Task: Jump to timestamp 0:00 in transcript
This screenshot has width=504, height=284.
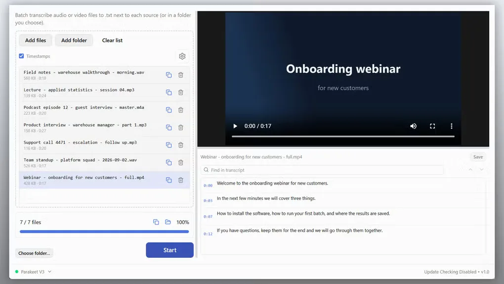Action: pyautogui.click(x=208, y=186)
